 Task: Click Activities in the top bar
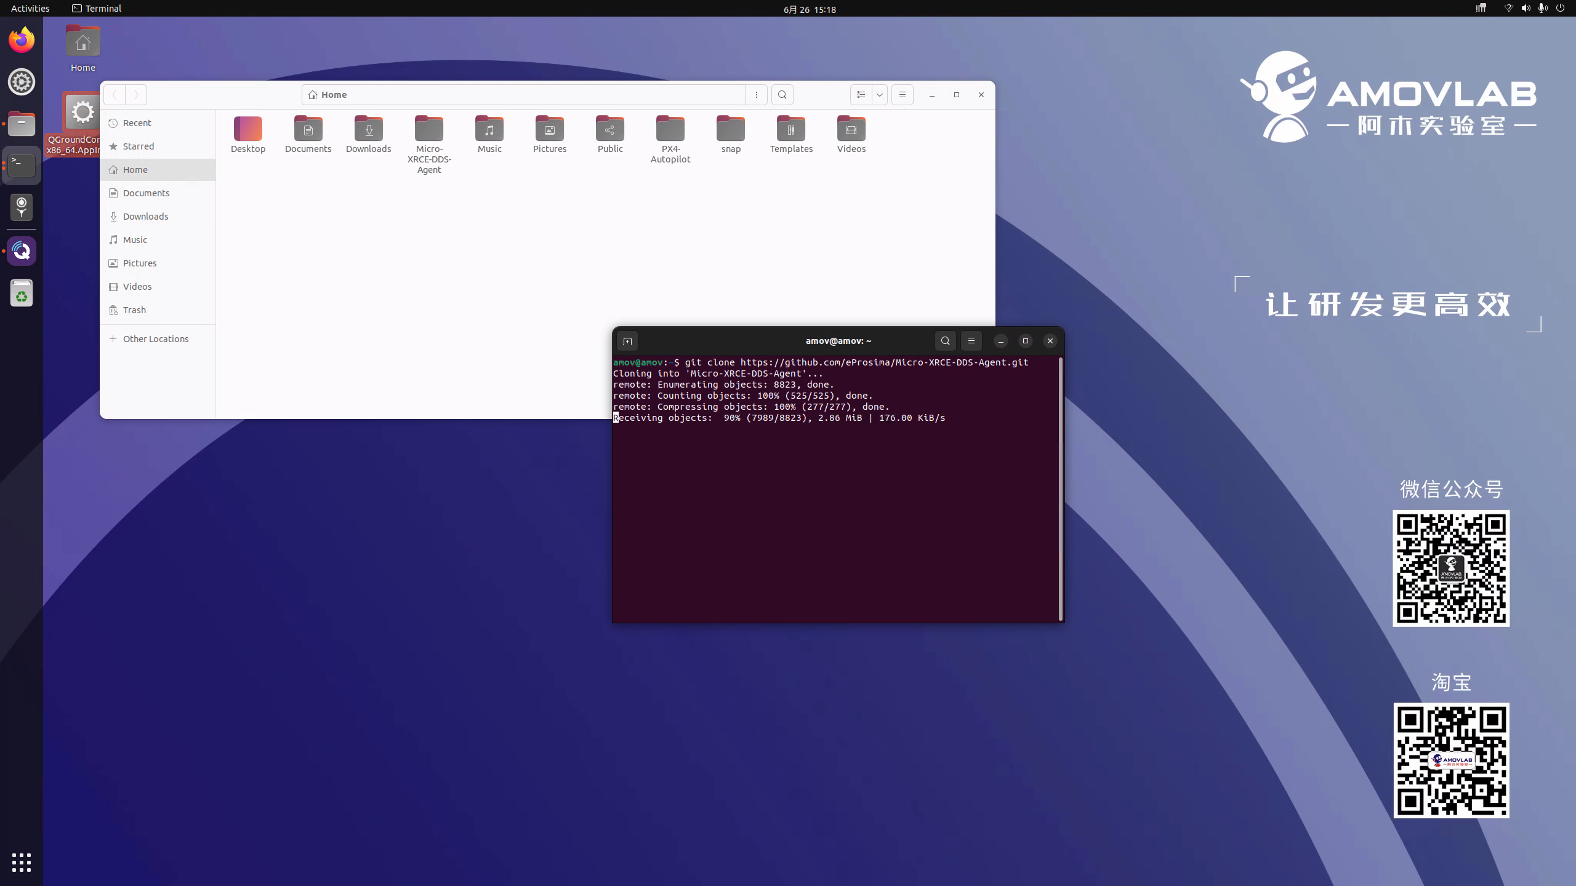30,9
